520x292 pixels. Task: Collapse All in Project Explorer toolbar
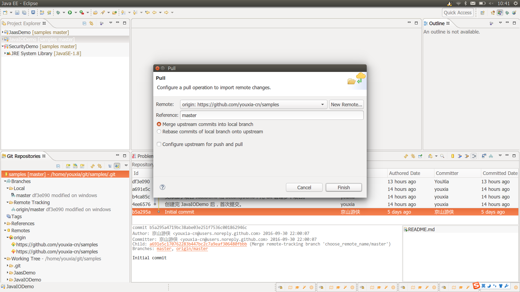tap(84, 23)
